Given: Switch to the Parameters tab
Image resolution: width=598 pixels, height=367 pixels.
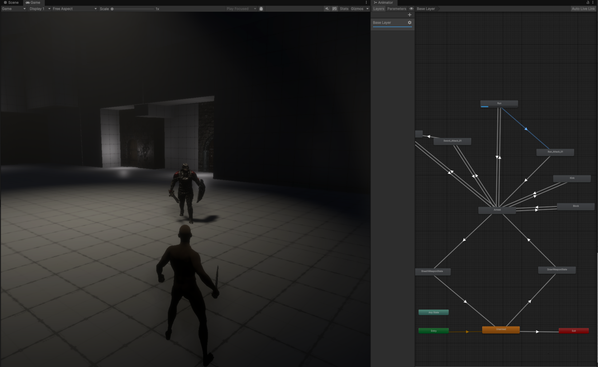Looking at the screenshot, I should [396, 9].
